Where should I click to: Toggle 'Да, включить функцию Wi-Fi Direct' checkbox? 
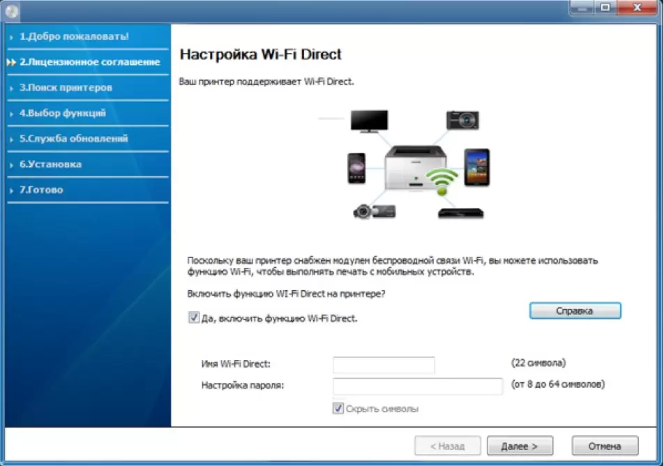[194, 318]
